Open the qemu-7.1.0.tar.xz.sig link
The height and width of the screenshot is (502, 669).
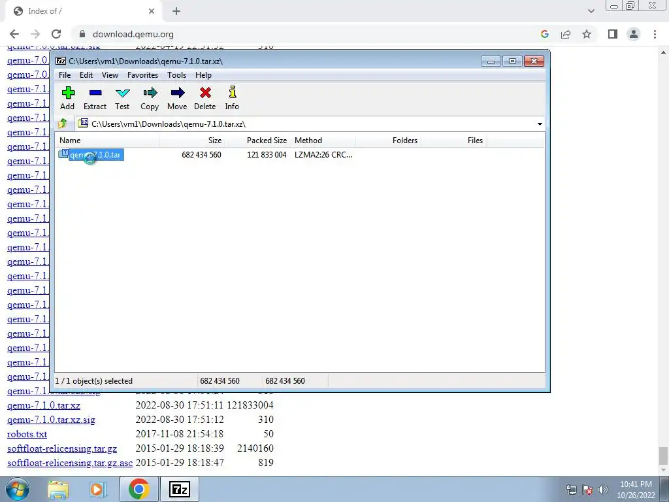[51, 420]
